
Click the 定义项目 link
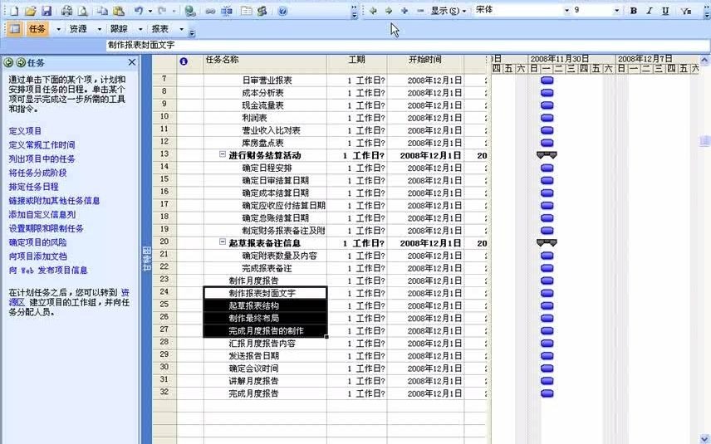tap(26, 131)
